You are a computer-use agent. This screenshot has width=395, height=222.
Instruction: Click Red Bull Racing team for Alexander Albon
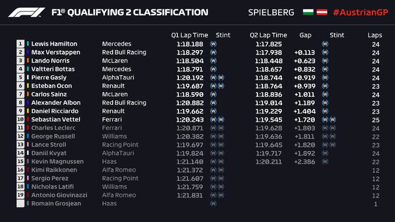tap(124, 103)
